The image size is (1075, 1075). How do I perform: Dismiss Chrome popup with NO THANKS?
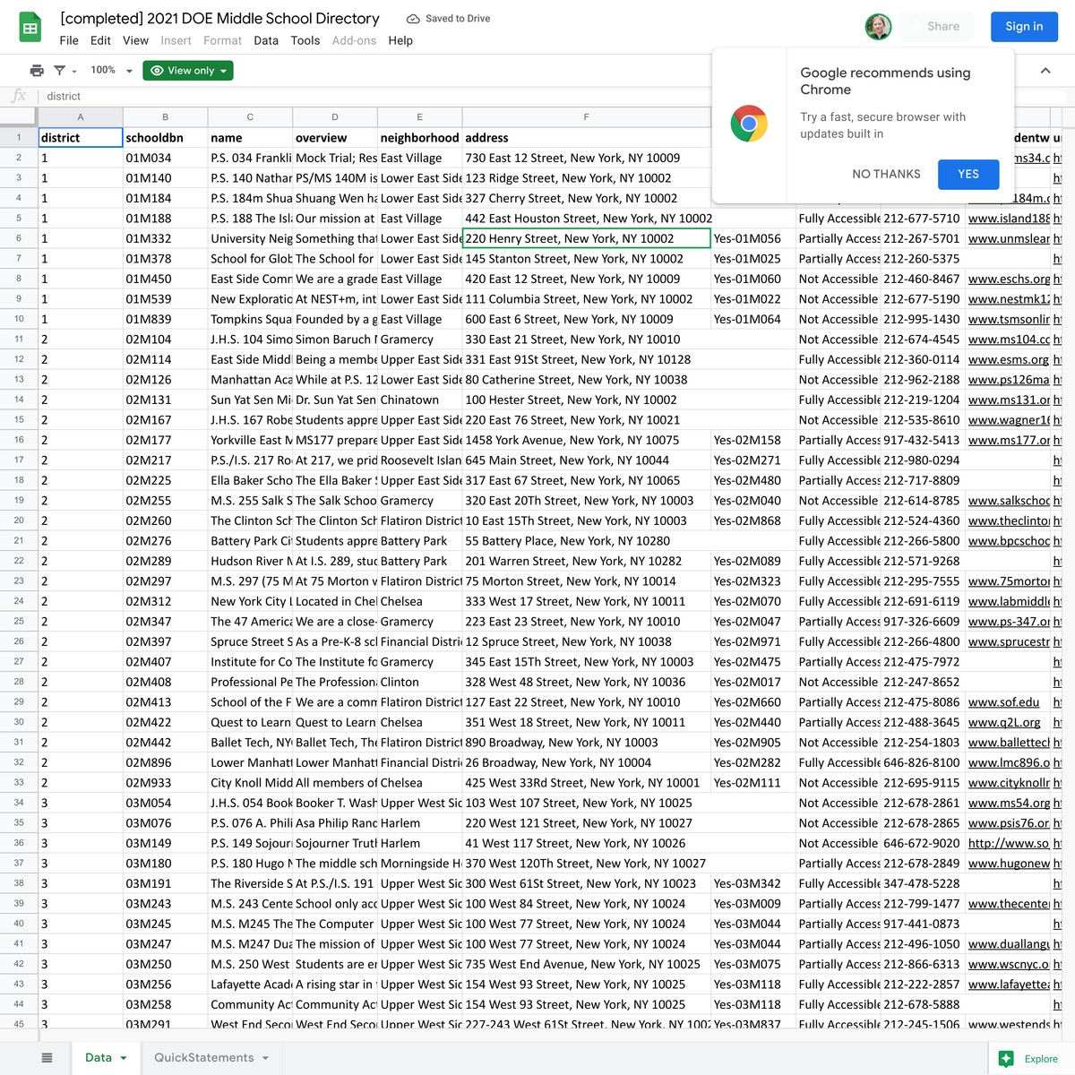tap(886, 174)
